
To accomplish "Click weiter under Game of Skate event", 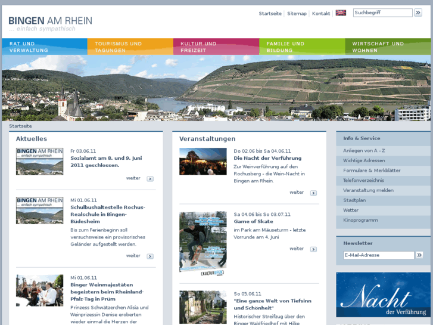I will point(297,249).
